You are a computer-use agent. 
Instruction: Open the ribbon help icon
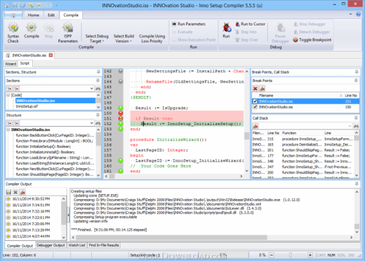[x=358, y=14]
